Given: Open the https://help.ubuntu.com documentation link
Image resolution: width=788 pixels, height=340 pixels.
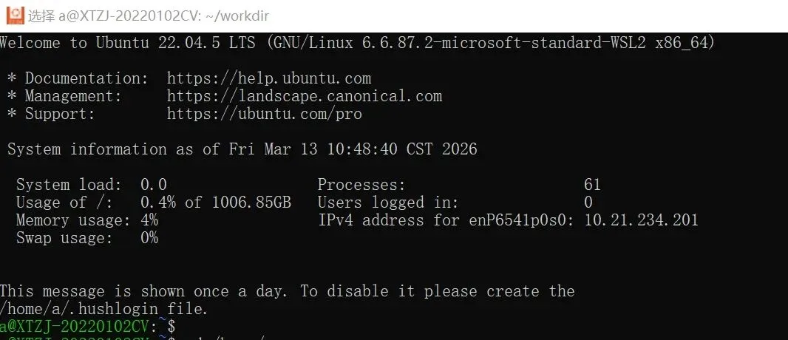Looking at the screenshot, I should (x=268, y=78).
